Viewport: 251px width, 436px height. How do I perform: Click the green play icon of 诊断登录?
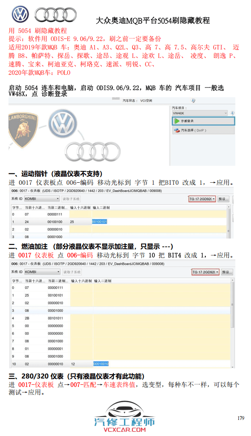pyautogui.click(x=177, y=121)
